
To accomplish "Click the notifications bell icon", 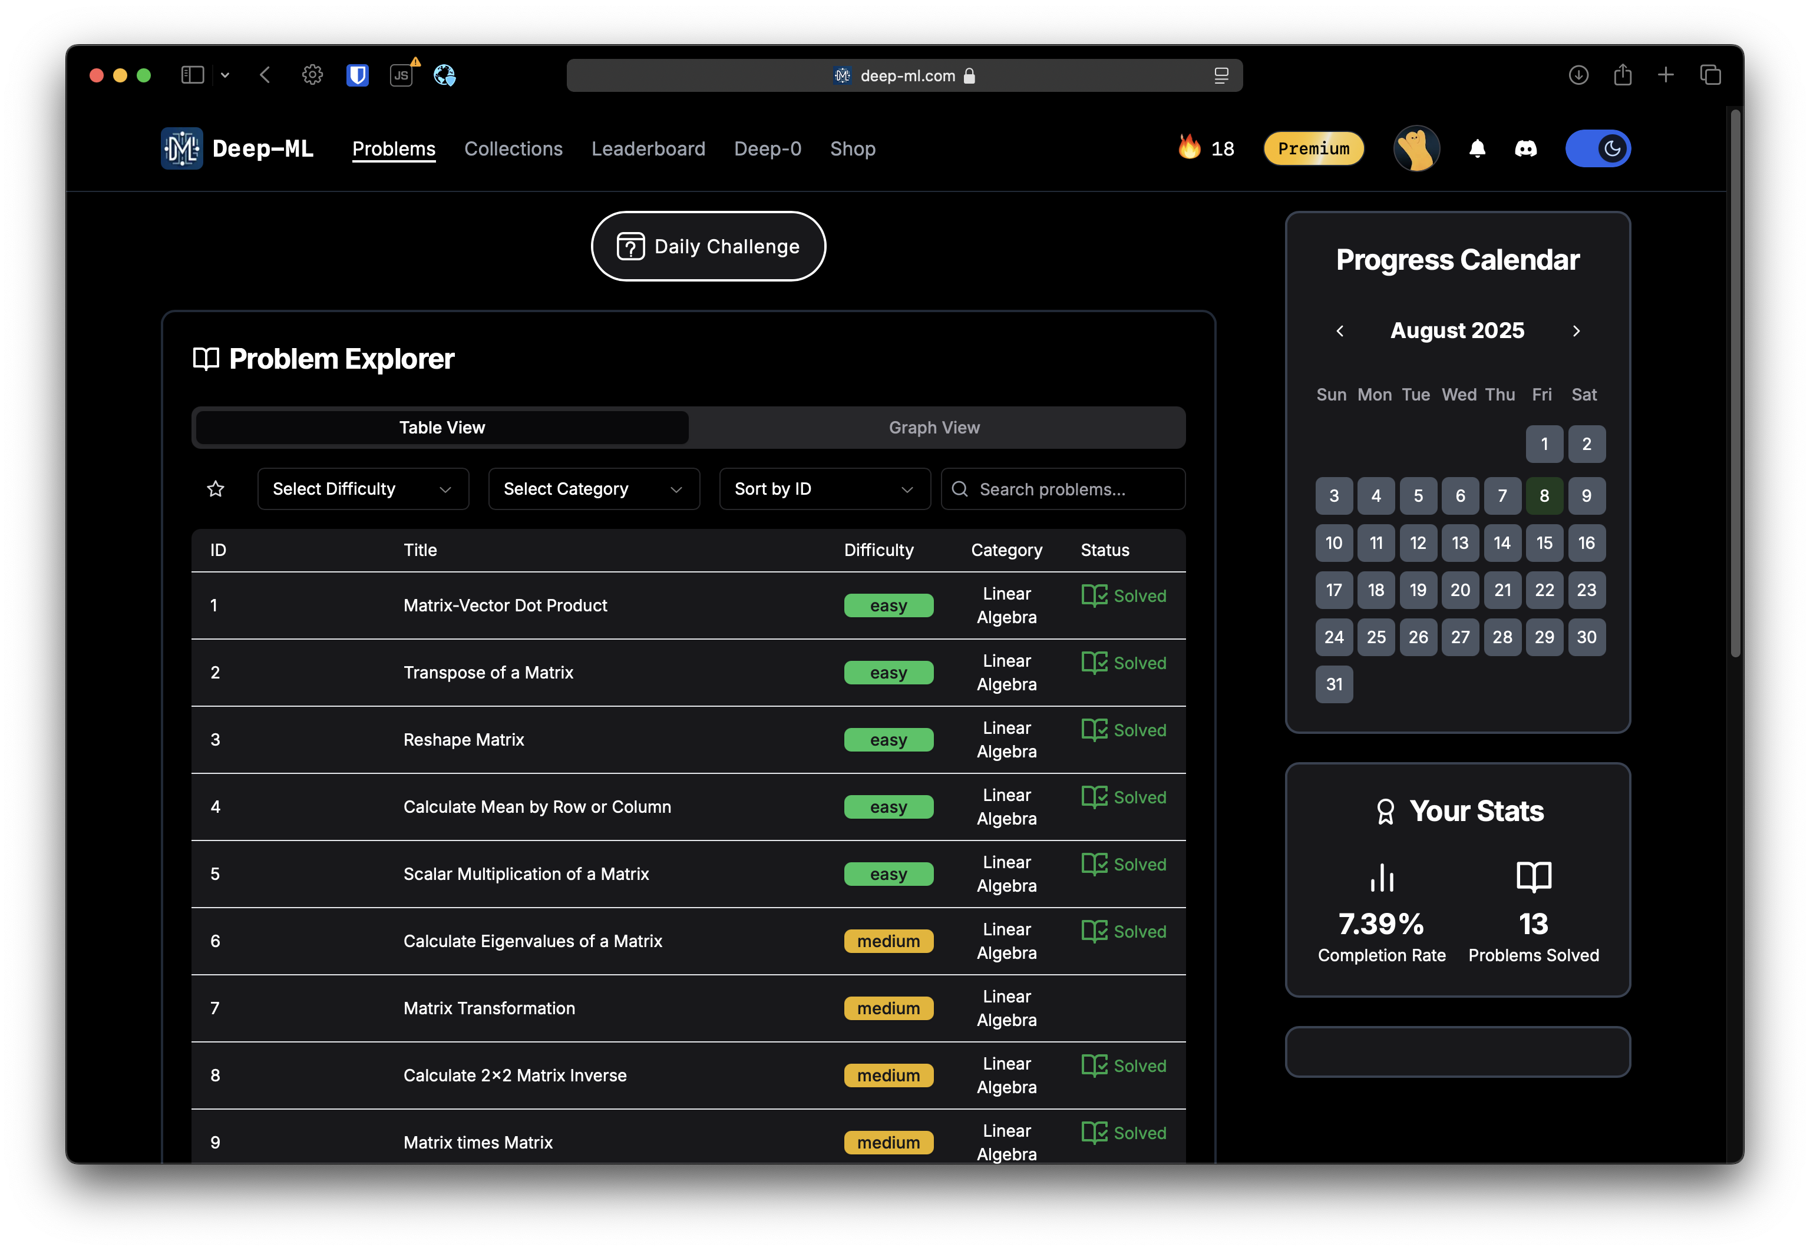I will [1477, 149].
